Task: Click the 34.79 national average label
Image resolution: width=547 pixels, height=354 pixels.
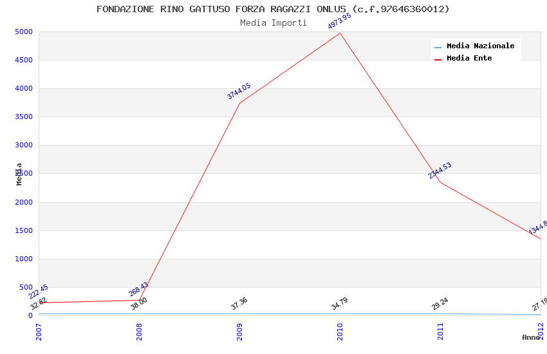Action: tap(340, 303)
